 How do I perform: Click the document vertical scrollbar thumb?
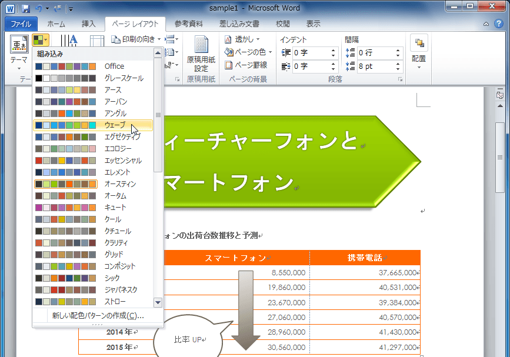coord(500,158)
